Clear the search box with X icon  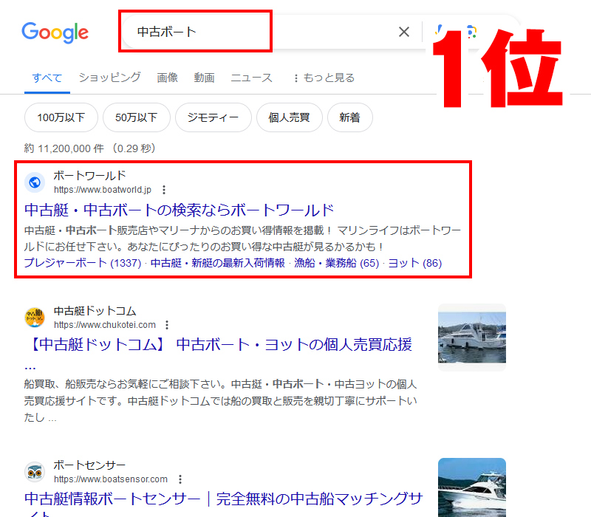click(x=404, y=32)
